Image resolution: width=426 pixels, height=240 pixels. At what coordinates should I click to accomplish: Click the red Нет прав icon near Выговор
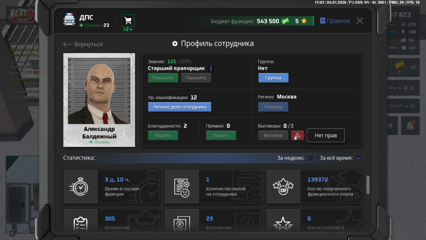pos(297,135)
